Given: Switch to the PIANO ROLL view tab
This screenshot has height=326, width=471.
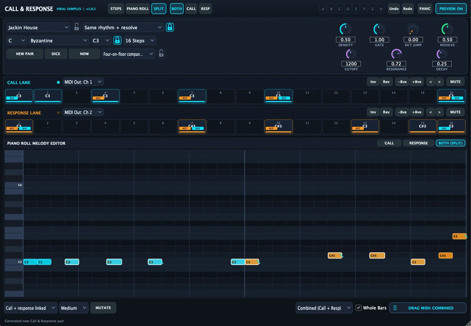Looking at the screenshot, I should click(x=138, y=9).
